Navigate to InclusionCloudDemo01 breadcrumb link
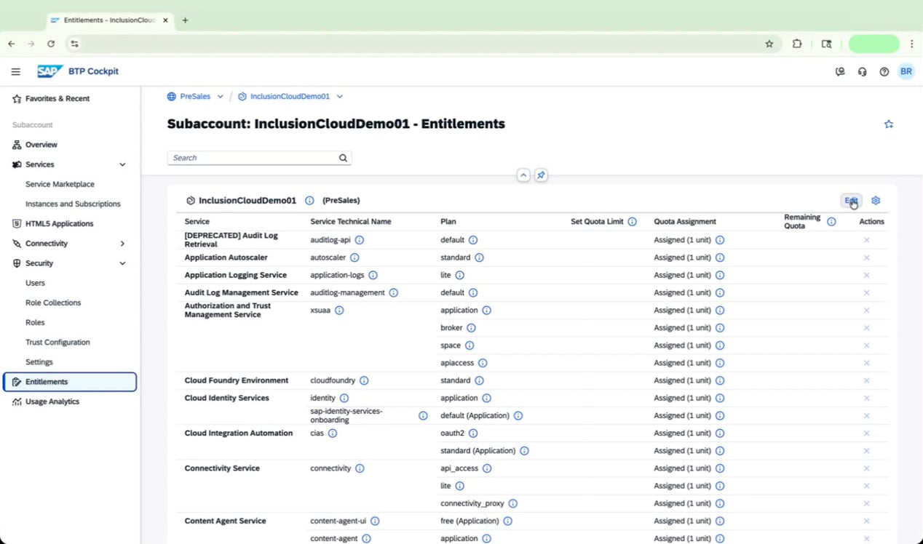 tap(290, 97)
